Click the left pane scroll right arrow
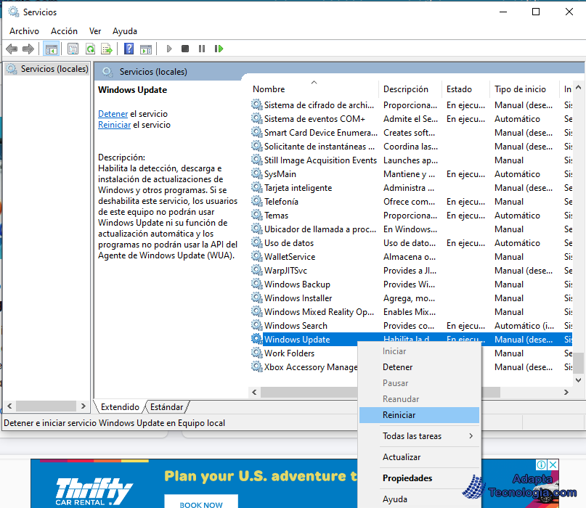This screenshot has width=586, height=508. point(84,406)
